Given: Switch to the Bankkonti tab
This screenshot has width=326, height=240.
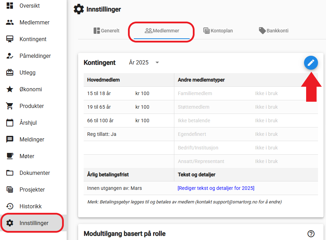Looking at the screenshot, I should click(274, 31).
